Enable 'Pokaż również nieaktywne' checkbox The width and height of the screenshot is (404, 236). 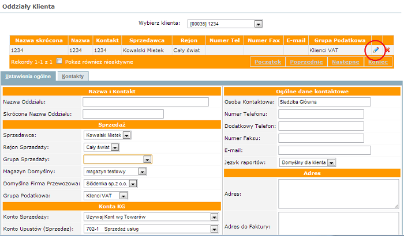(59, 61)
